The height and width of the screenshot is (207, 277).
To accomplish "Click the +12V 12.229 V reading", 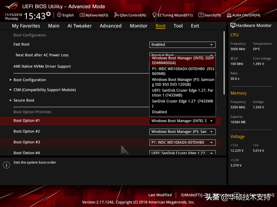I will [x=237, y=151].
